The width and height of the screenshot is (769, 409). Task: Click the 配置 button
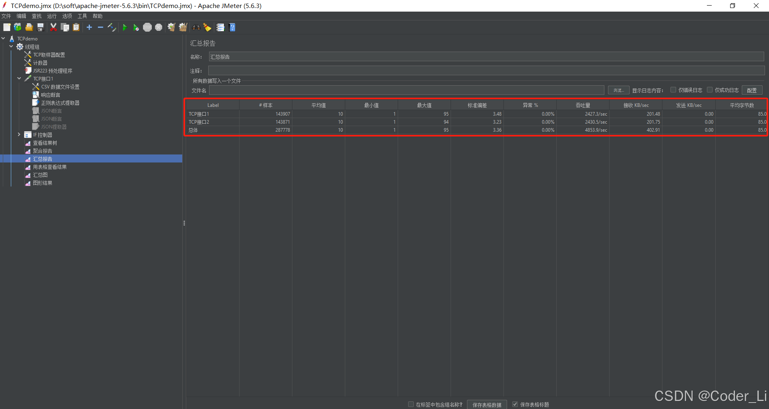(752, 90)
